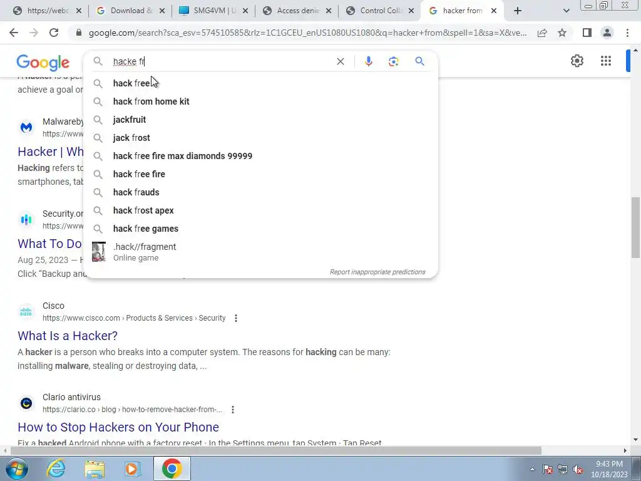Open the 'What Is a Hacker?' result
This screenshot has width=641, height=481.
[68, 336]
